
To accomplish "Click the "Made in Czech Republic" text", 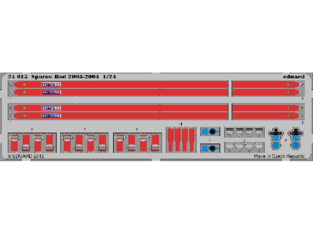I will pyautogui.click(x=279, y=156).
